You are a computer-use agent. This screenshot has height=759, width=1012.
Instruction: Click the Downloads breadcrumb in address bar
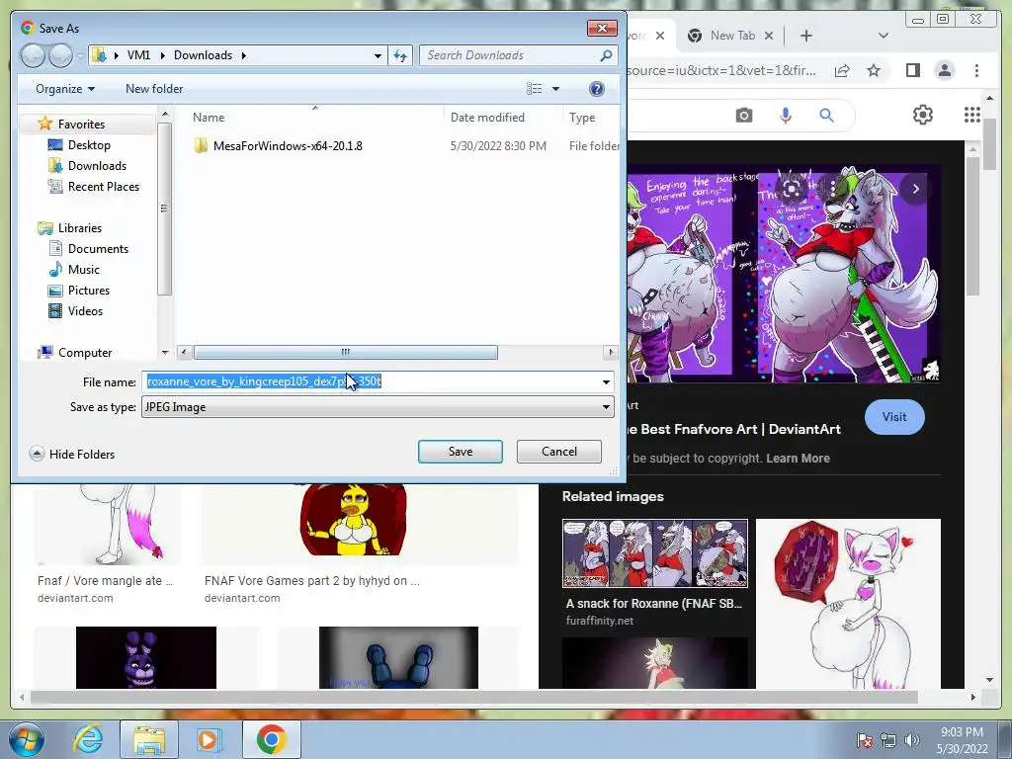click(203, 55)
